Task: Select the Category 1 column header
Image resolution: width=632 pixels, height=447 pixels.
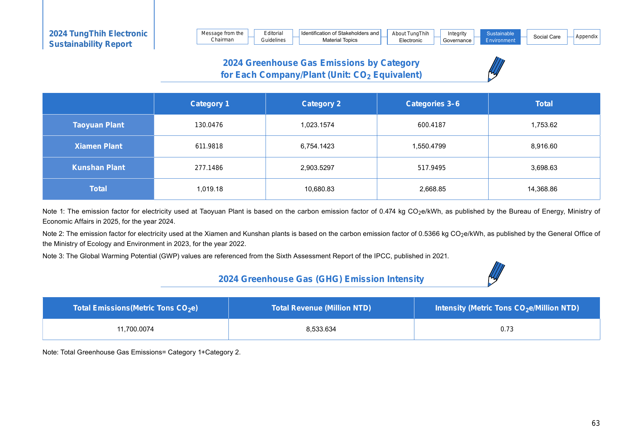Action: [x=210, y=104]
